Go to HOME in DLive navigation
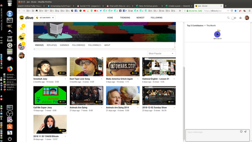Screen dimensions: 252x142 click(110, 18)
